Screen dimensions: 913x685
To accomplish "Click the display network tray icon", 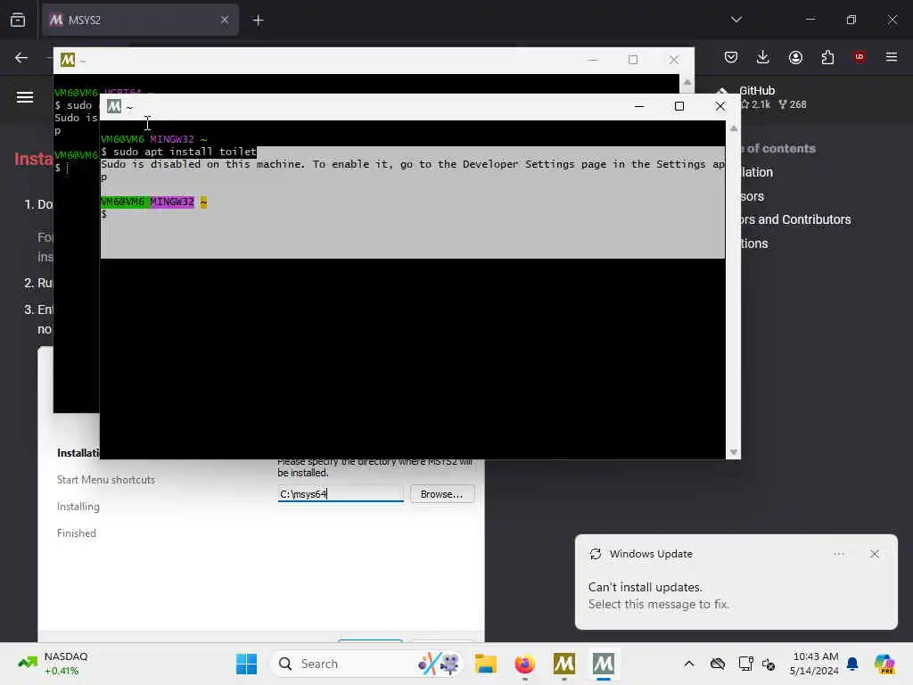I will click(x=744, y=664).
